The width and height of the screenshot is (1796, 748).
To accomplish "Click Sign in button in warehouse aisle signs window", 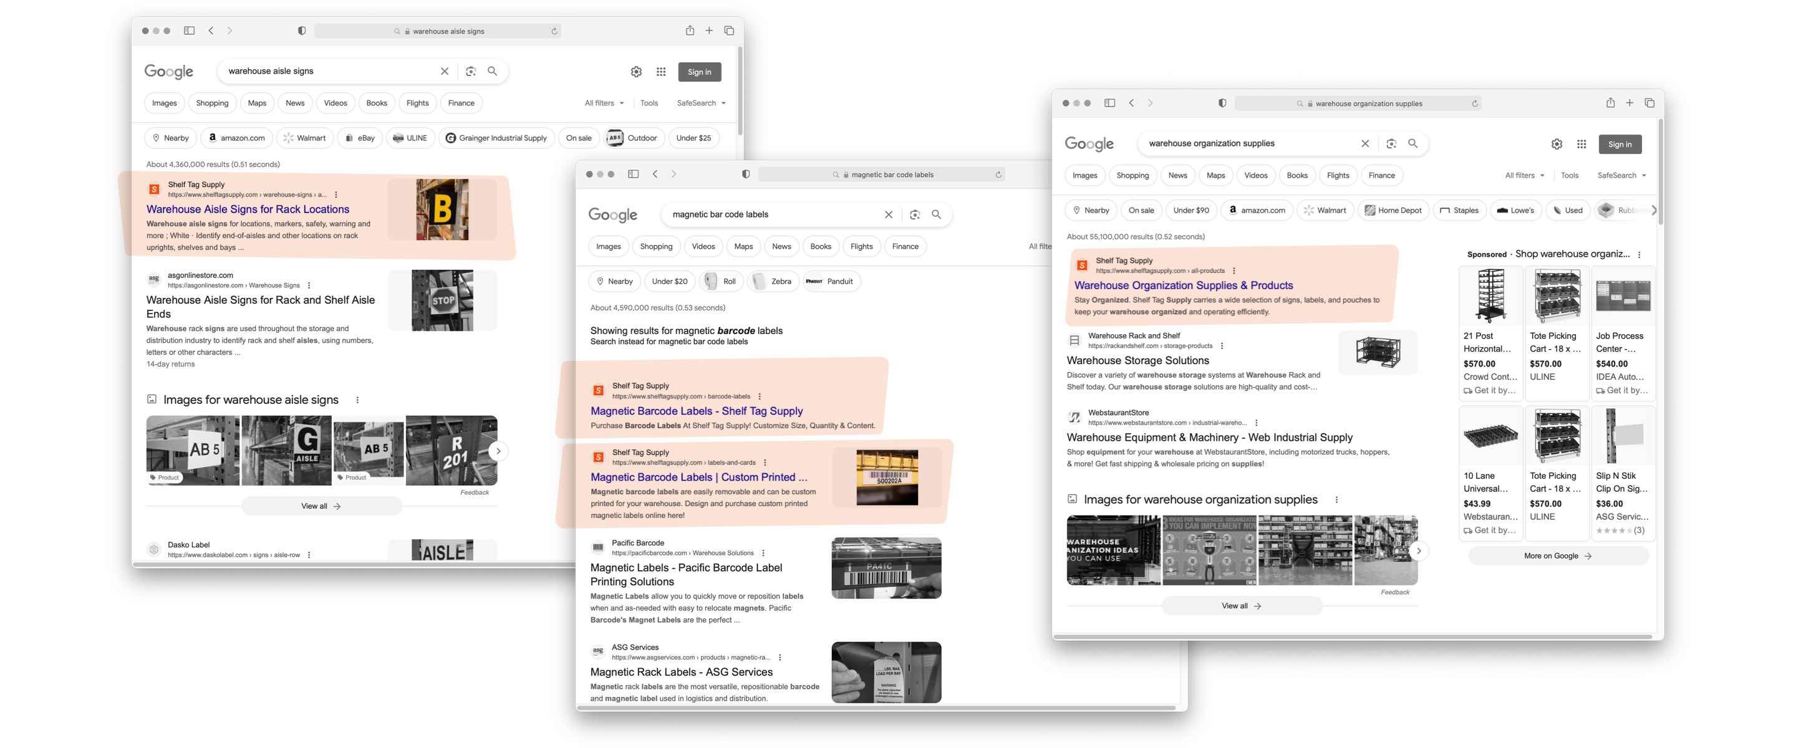I will tap(699, 72).
